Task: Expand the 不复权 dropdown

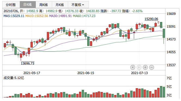Action: tap(78, 5)
